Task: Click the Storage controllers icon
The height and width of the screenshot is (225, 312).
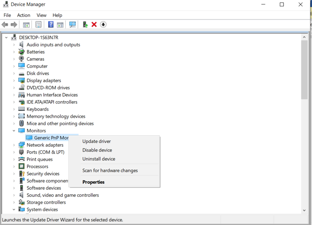Action: pos(21,202)
